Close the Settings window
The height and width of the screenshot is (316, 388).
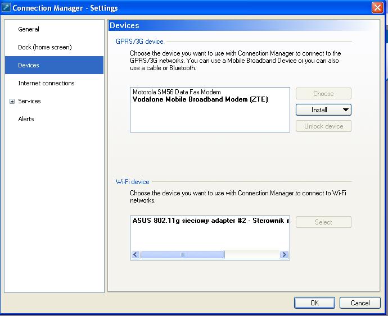coord(377,8)
